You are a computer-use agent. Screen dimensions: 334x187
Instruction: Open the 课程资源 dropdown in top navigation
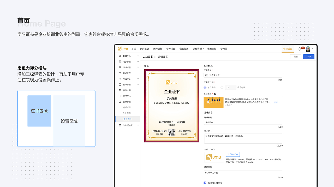[198, 49]
